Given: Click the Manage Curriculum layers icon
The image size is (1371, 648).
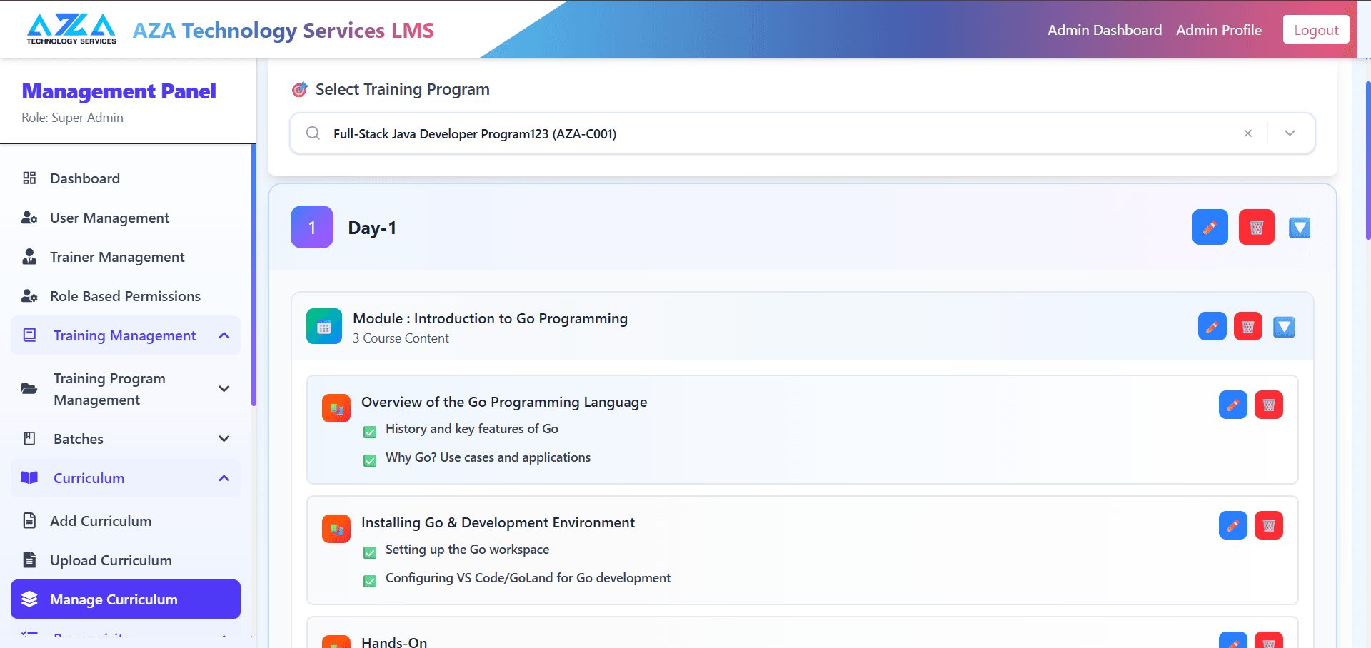Looking at the screenshot, I should [29, 599].
